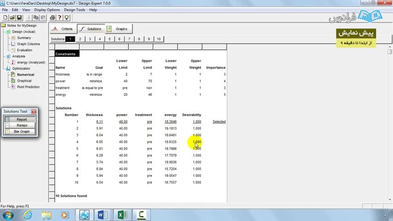Click Bar Graph in Solutions Tool
Viewport: 393px width, 221px height.
pos(20,131)
